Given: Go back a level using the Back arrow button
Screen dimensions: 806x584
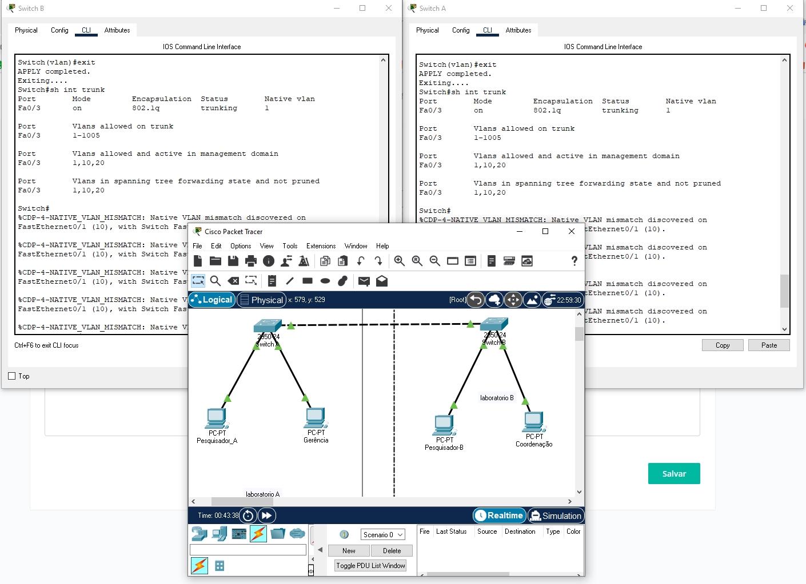Looking at the screenshot, I should click(476, 300).
